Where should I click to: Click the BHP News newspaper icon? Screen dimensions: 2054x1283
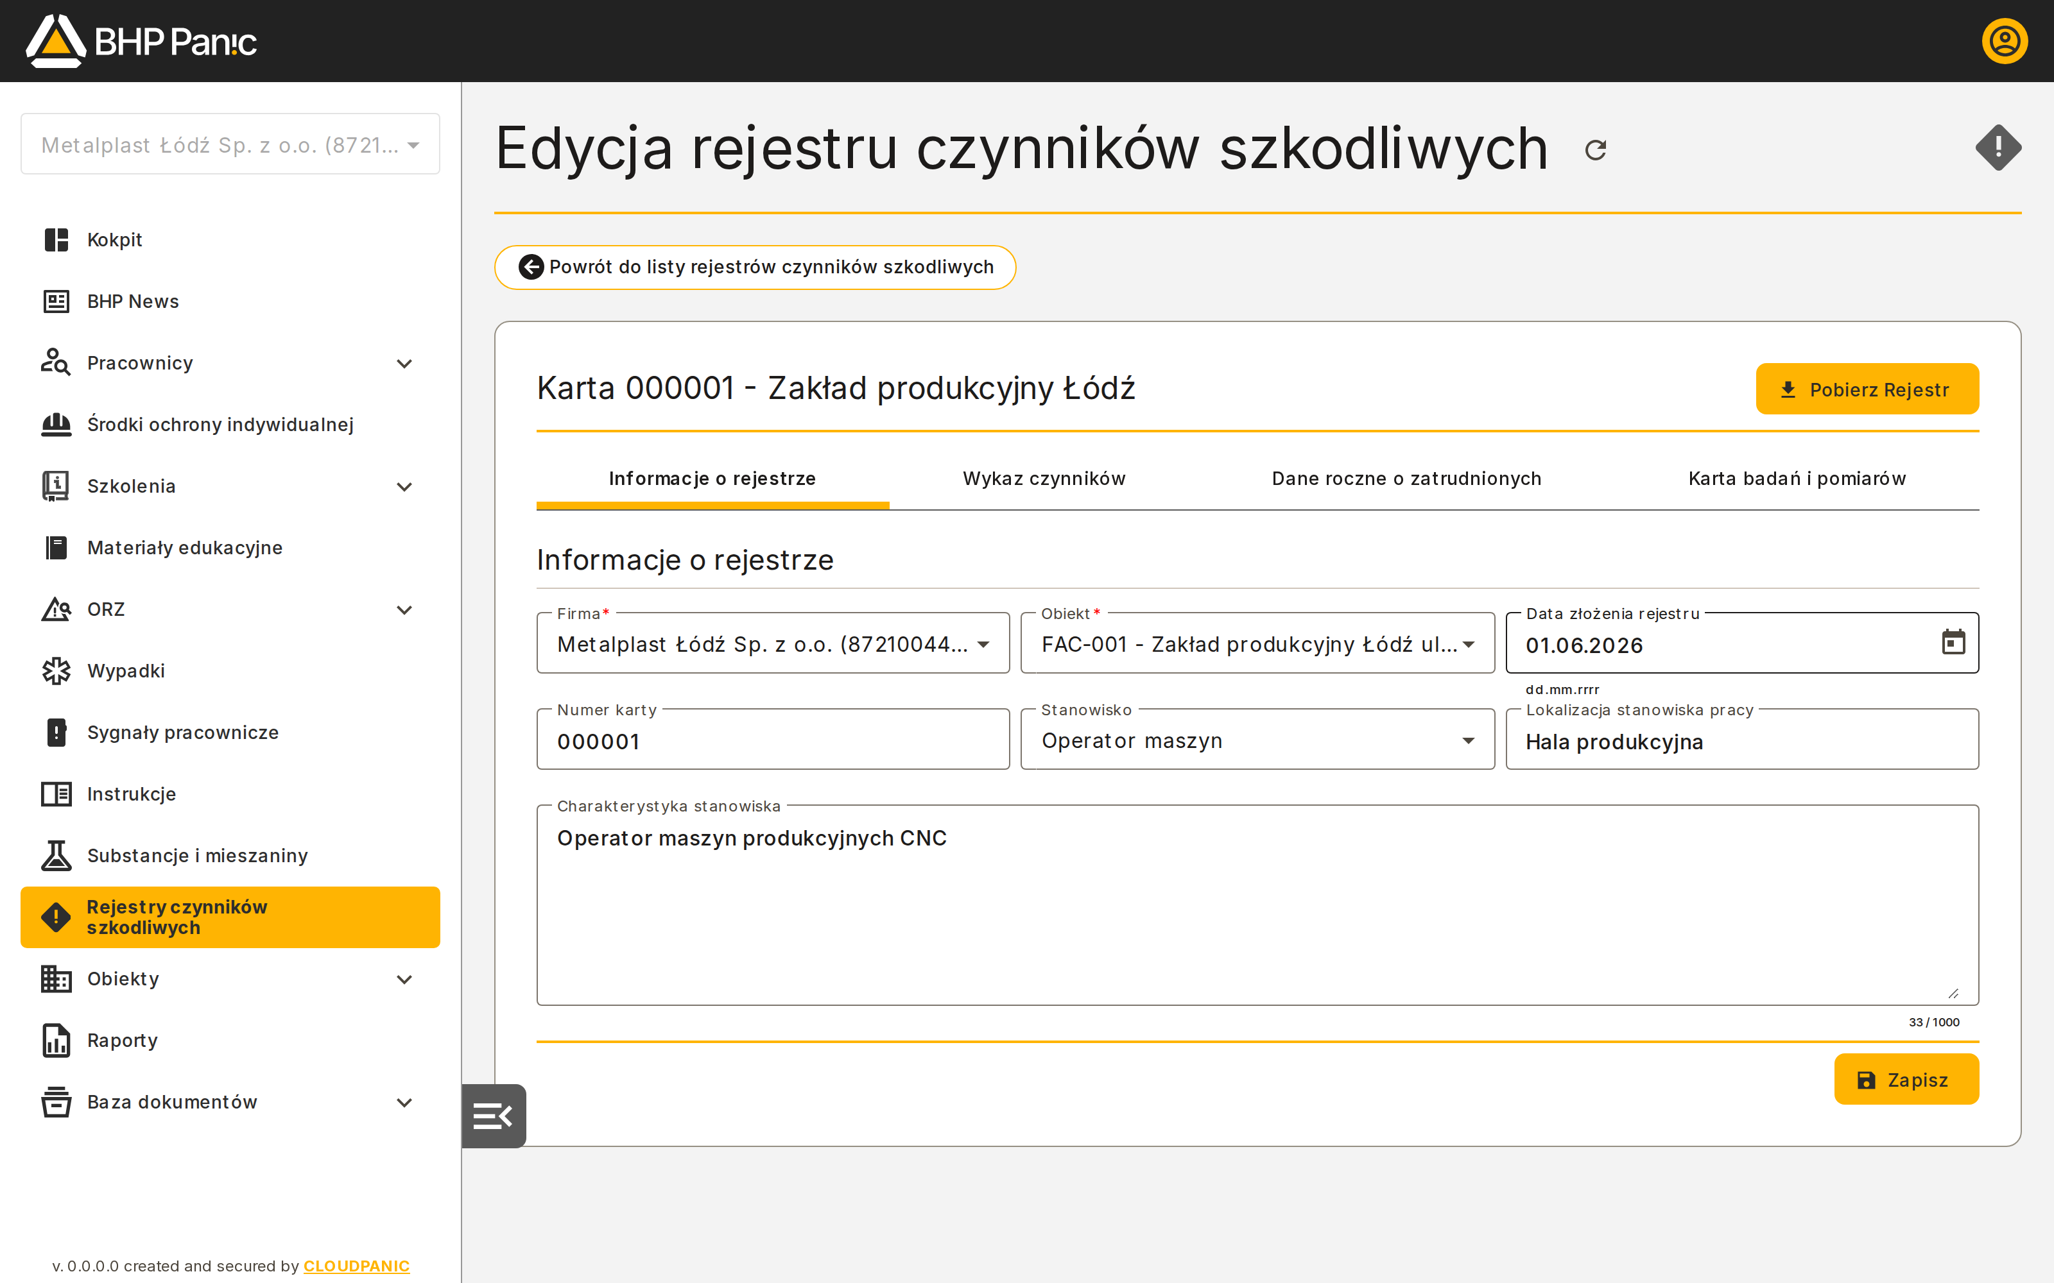(x=56, y=302)
